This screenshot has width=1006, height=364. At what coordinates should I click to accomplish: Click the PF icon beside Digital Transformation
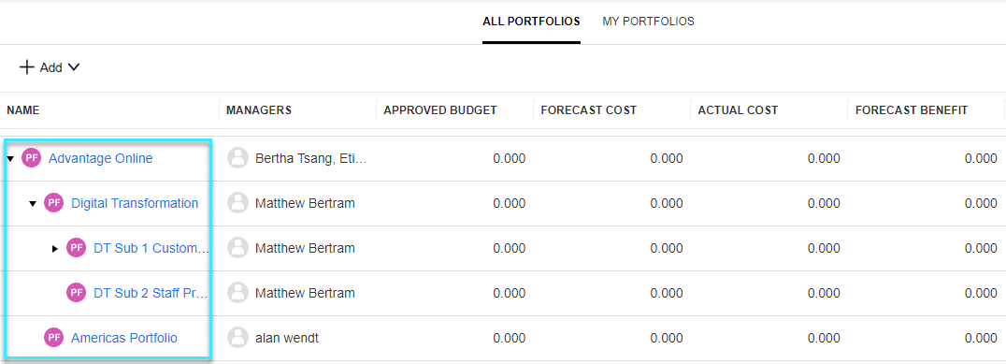(54, 203)
